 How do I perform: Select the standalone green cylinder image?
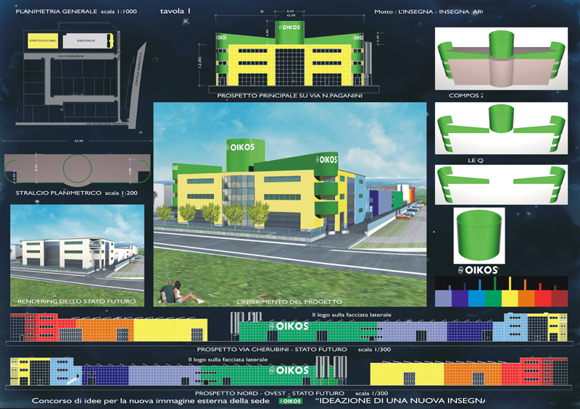(479, 235)
